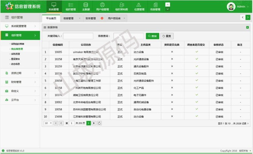Screen dimensions: 253x154
Task: Open 信息管理 in the top navigation
Action: click(x=155, y=6)
